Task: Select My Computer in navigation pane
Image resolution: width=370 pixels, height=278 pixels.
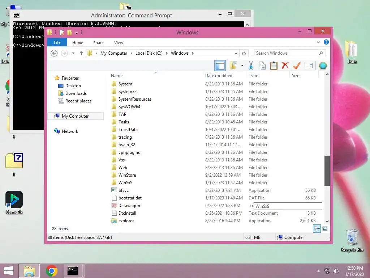Action: tap(75, 116)
